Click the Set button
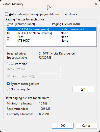 [83, 89]
